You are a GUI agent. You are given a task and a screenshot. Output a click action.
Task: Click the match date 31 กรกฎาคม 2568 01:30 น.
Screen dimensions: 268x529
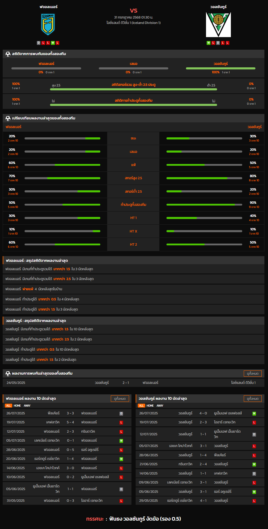coord(134,17)
